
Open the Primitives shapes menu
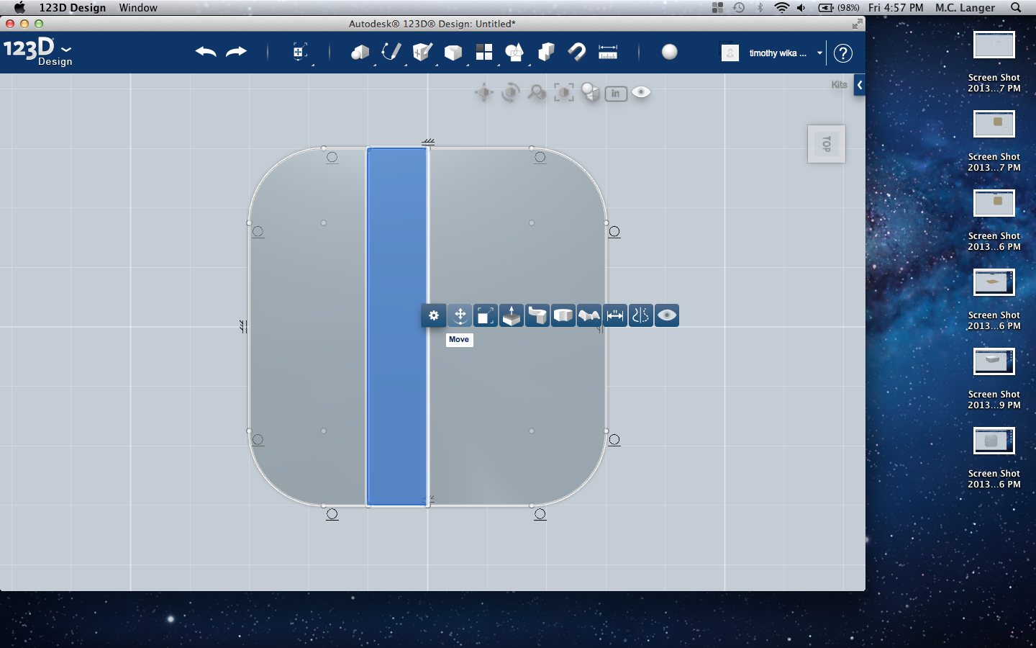tap(360, 52)
